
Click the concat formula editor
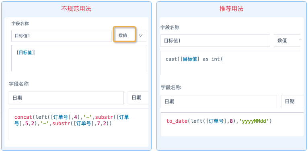tap(78, 124)
